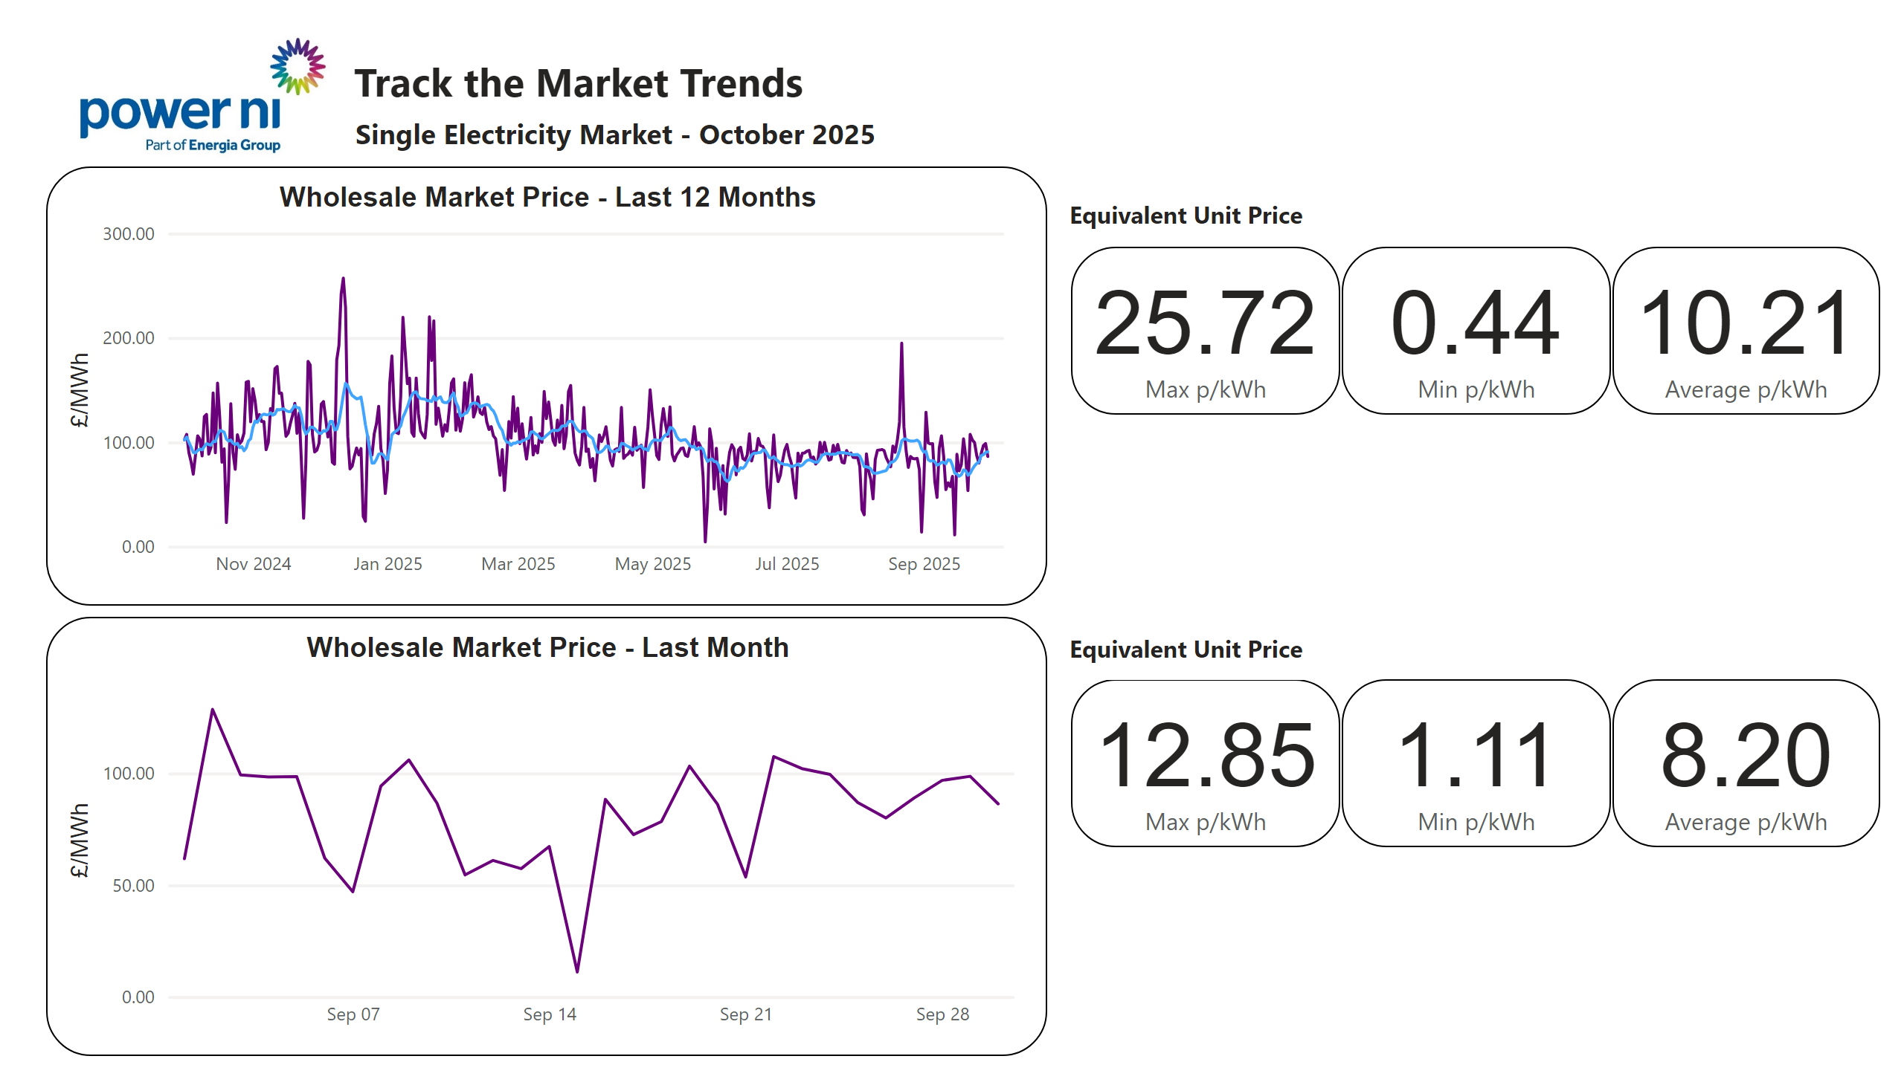This screenshot has width=1904, height=1085.
Task: Click the Jan 2025 axis label
Action: [x=387, y=564]
